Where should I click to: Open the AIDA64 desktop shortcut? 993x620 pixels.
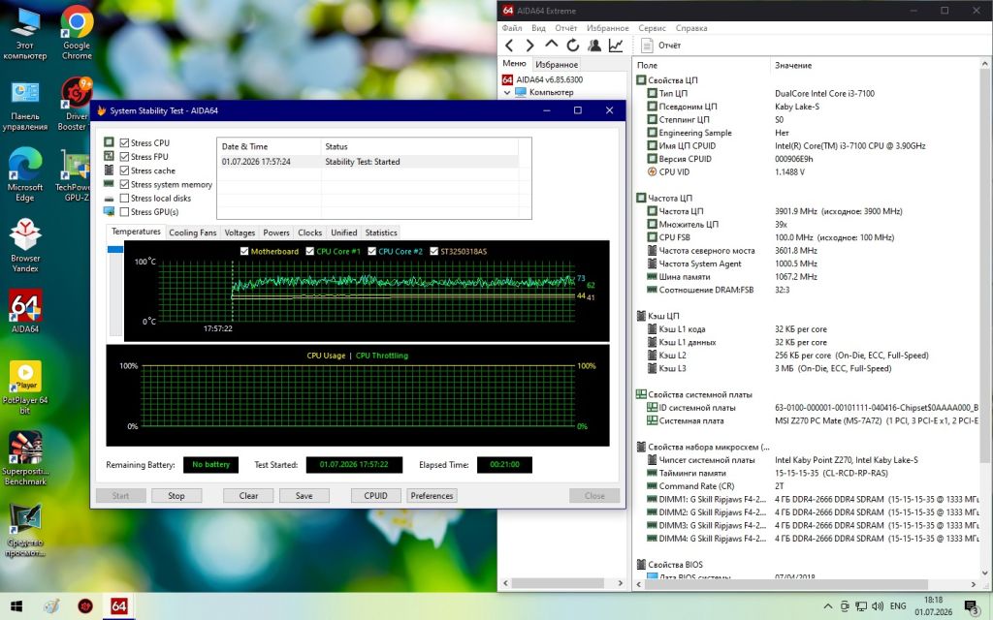(25, 311)
